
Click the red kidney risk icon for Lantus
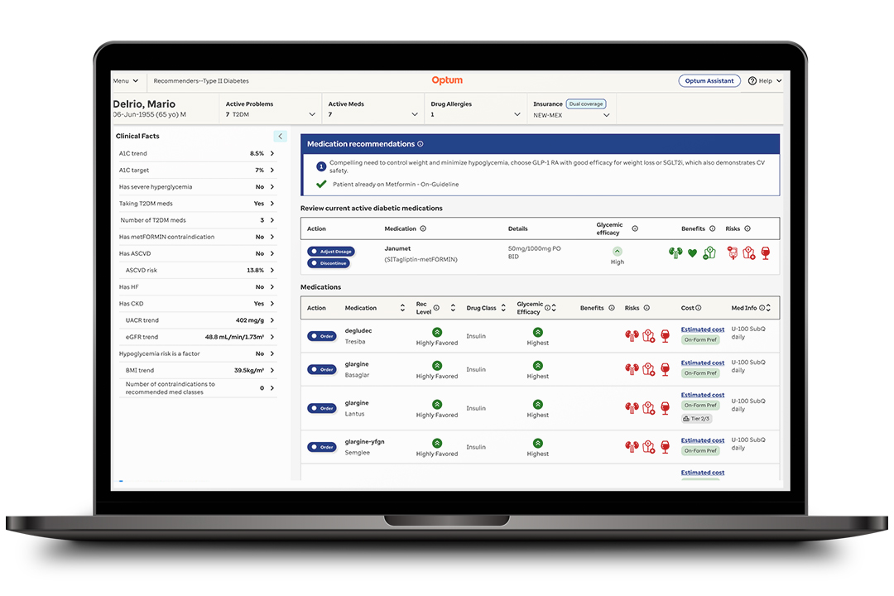pos(632,408)
